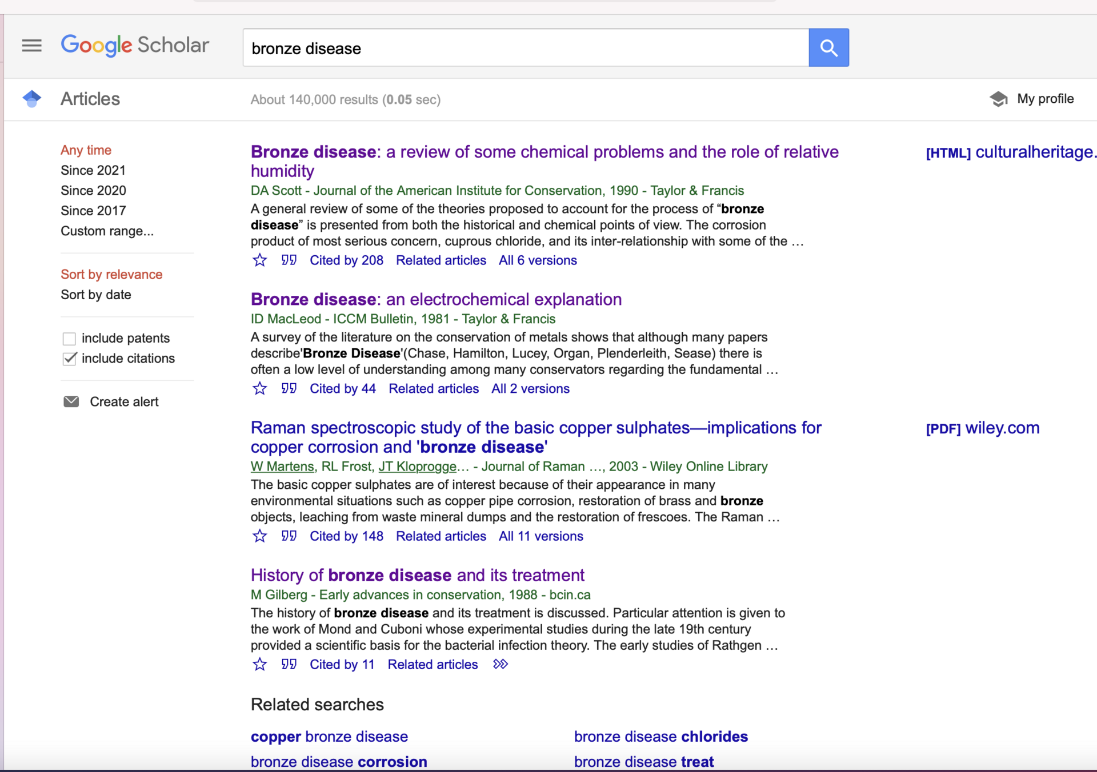Open the hamburger menu icon
1097x772 pixels.
(31, 45)
